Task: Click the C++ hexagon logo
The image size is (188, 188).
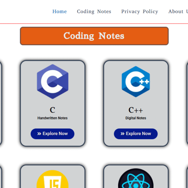Action: [136, 81]
